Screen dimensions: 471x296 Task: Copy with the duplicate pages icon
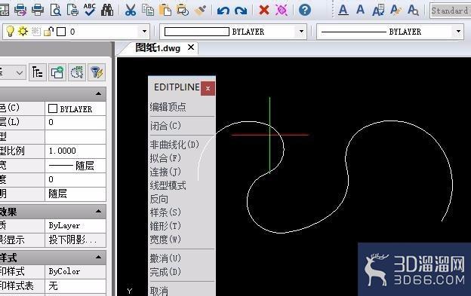pyautogui.click(x=147, y=10)
